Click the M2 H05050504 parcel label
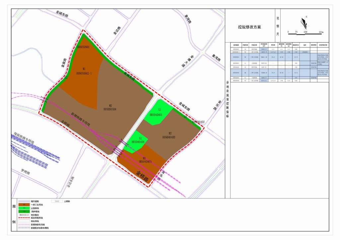The width and height of the screenshot is (340, 240). pos(110,107)
